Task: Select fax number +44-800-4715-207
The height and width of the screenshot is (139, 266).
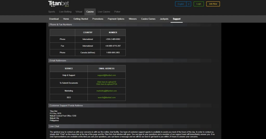Action: pyautogui.click(x=113, y=46)
